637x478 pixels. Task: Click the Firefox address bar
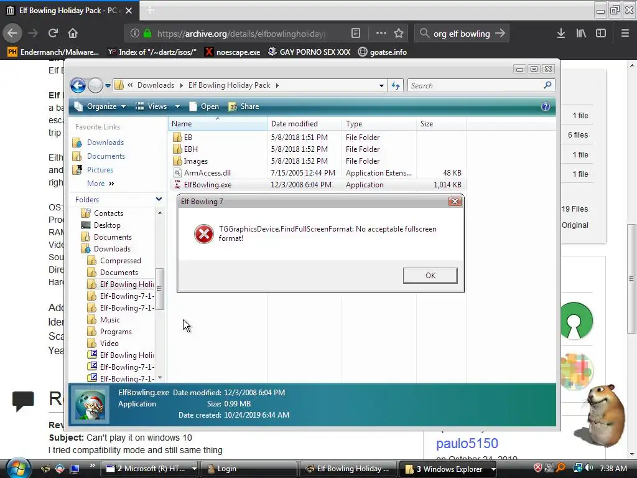pos(241,34)
